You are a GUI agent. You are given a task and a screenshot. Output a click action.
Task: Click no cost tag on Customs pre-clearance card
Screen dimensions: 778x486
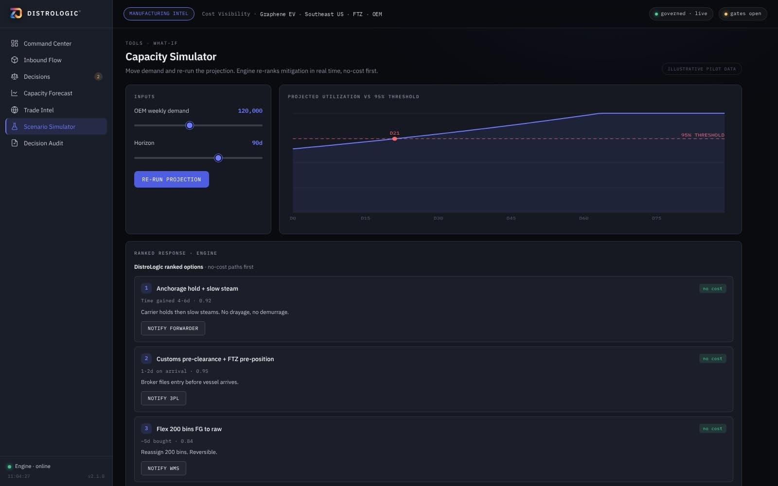[712, 359]
